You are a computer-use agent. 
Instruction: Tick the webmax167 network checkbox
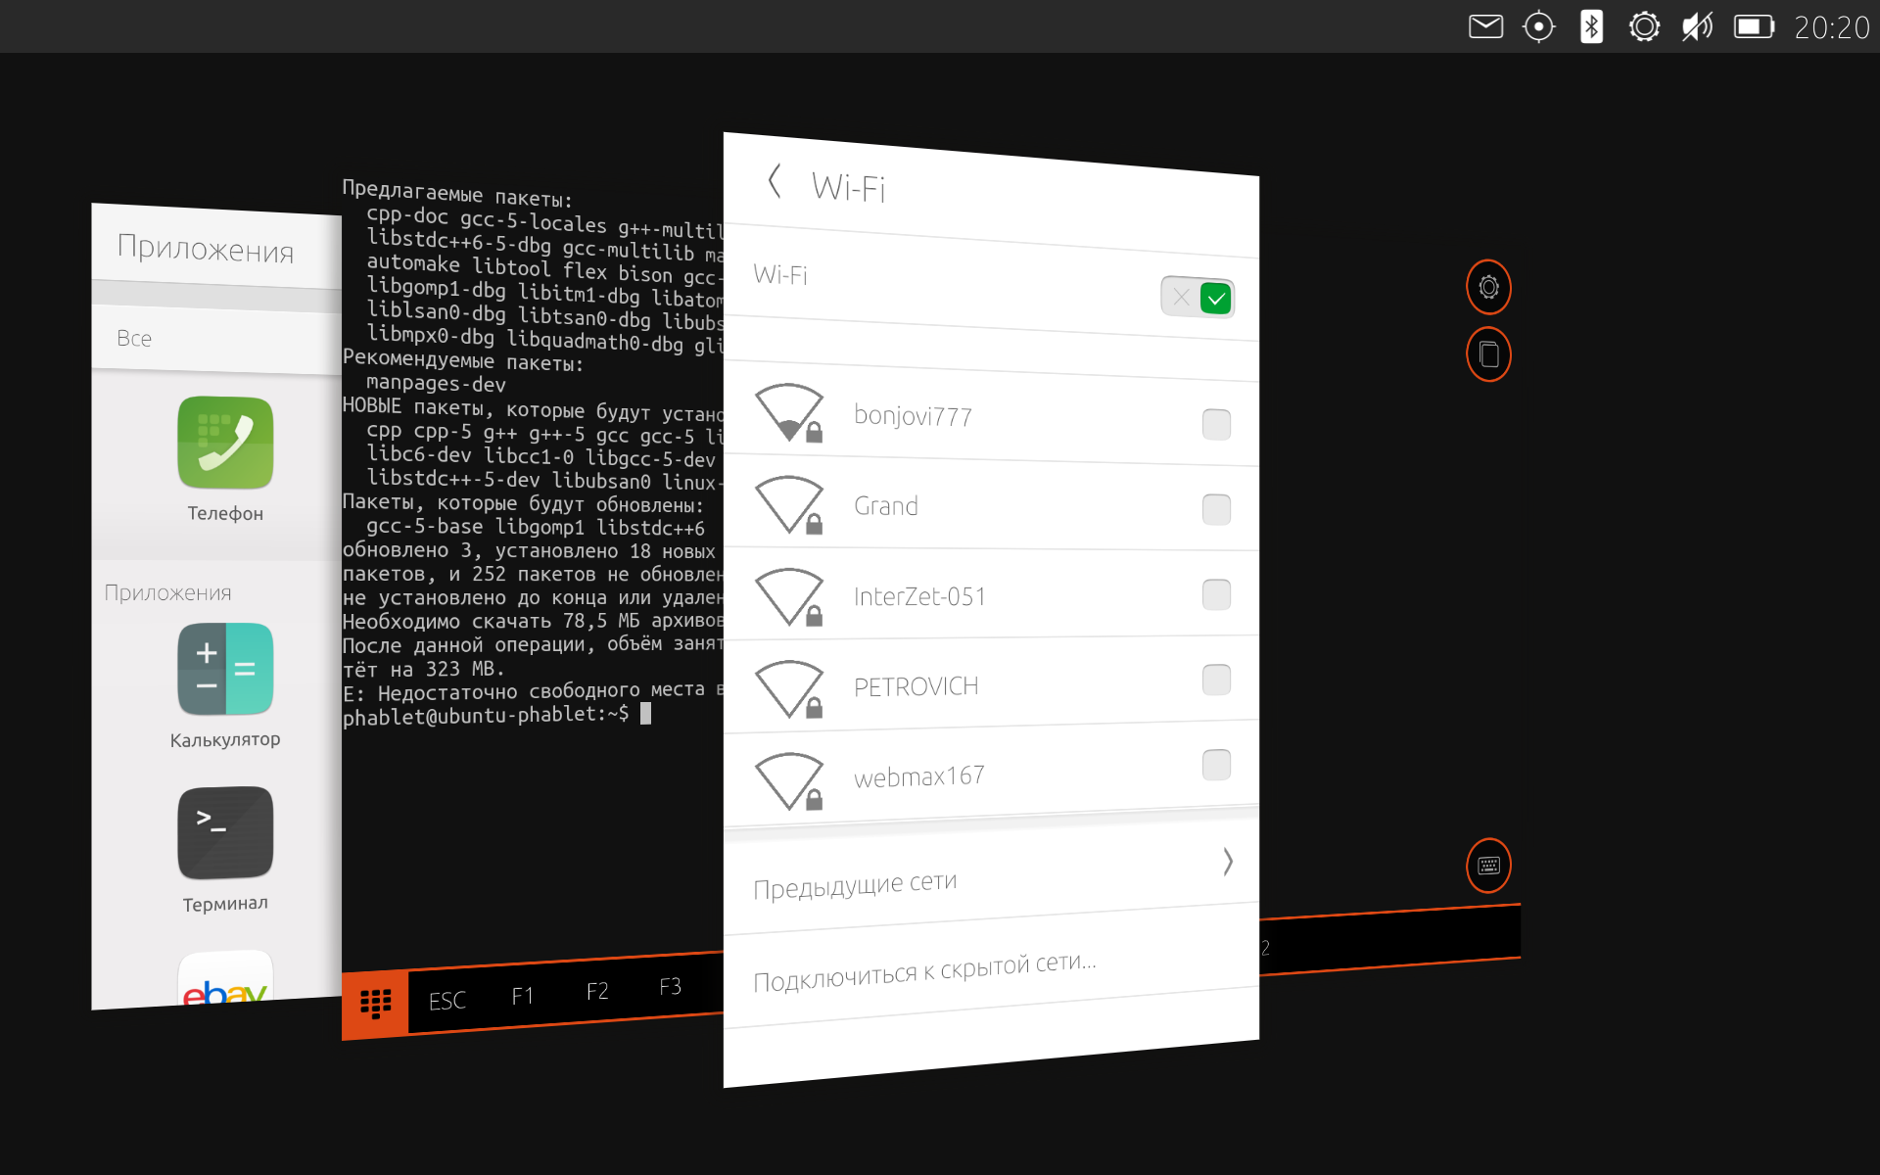(x=1216, y=765)
